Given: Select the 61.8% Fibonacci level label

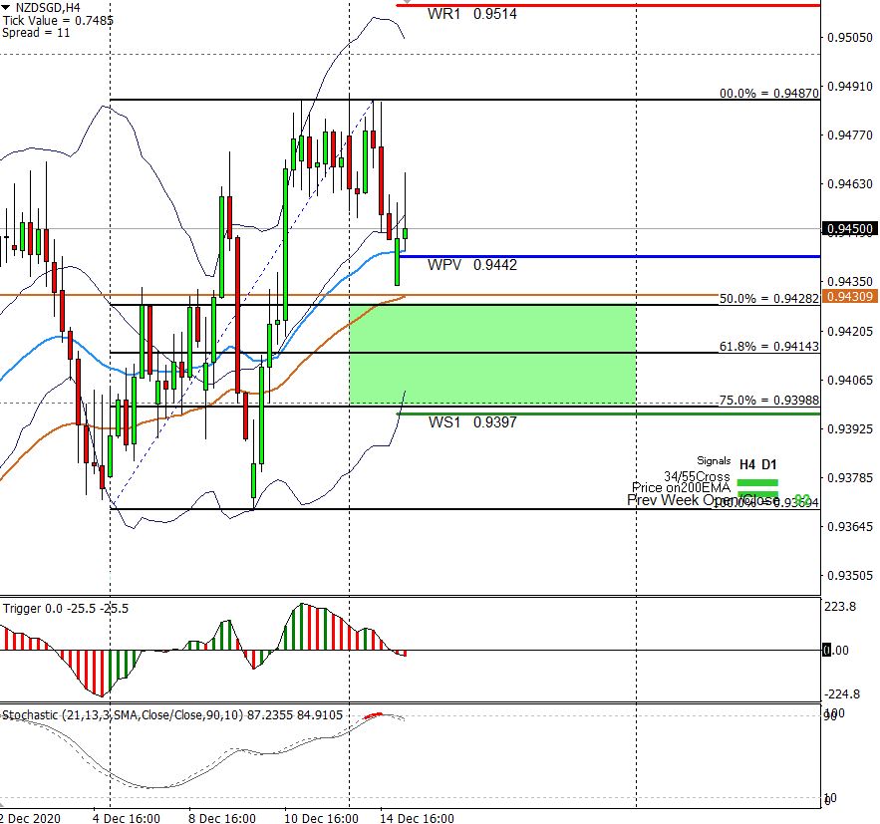Looking at the screenshot, I should point(768,346).
